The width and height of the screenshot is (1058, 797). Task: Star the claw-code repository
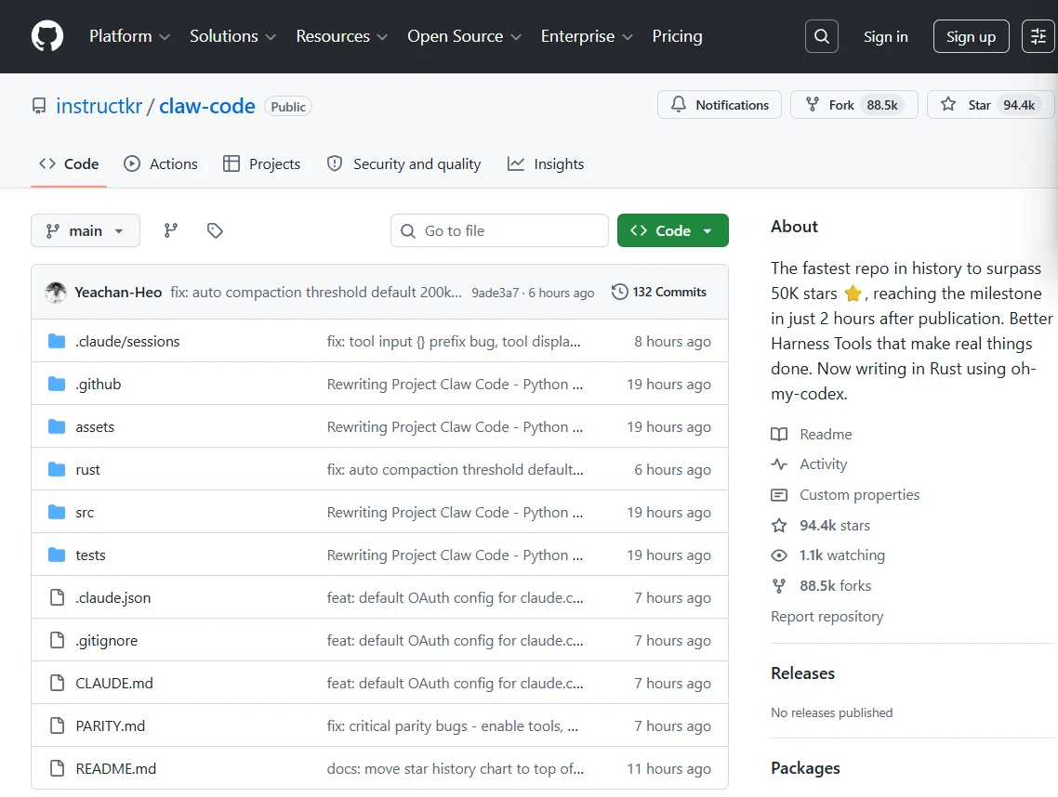(967, 105)
